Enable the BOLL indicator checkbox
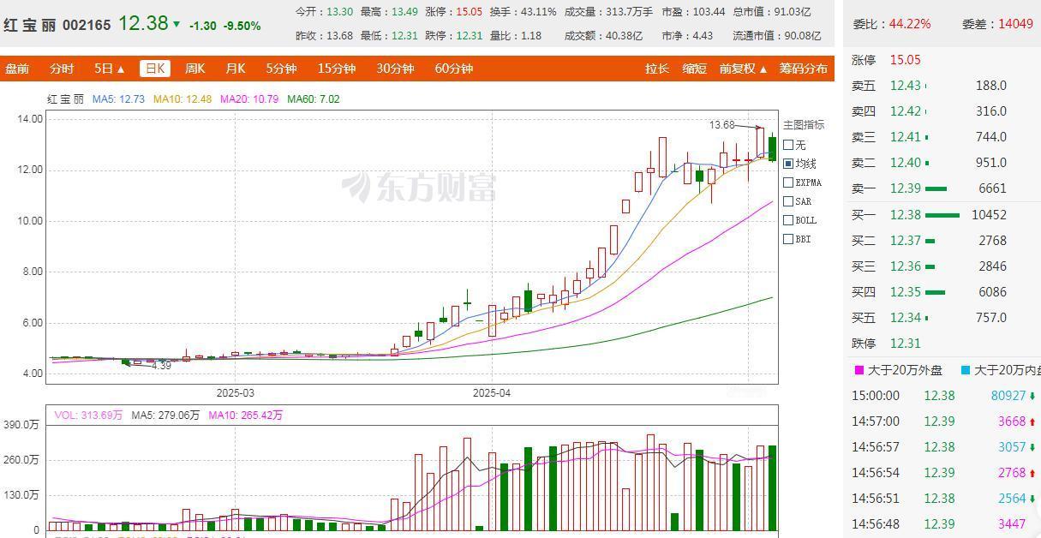 pyautogui.click(x=788, y=220)
